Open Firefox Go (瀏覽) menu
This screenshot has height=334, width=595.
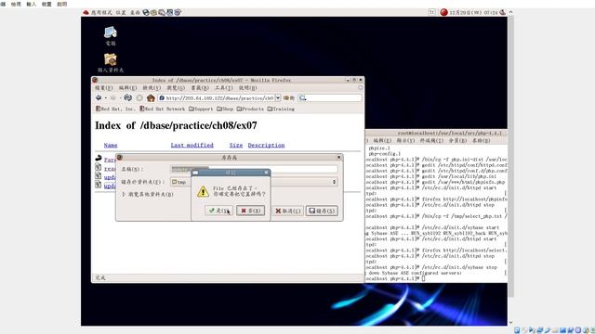[x=176, y=88]
